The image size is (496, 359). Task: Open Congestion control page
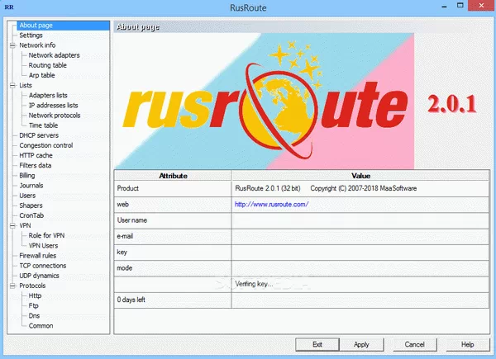click(x=45, y=145)
